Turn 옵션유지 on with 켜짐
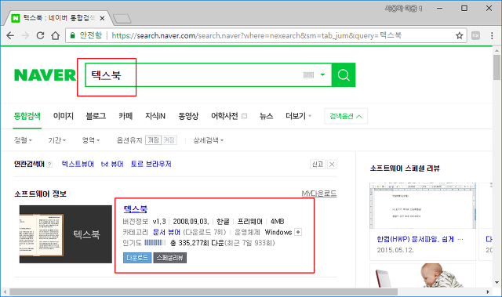Viewport: 502px width, 297px height. tap(169, 140)
